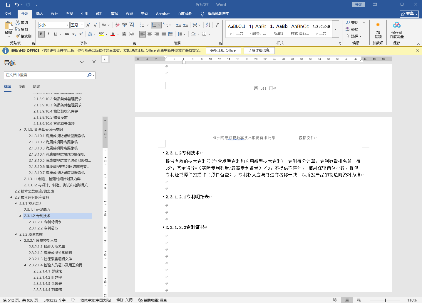Center-align the paragraph

(x=150, y=34)
